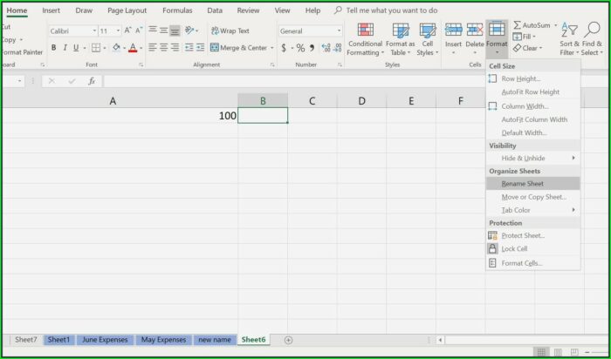
Task: Open Format as Table gallery
Action: tap(400, 39)
